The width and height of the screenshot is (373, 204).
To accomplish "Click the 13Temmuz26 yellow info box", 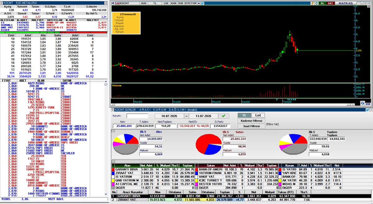I will pos(126,23).
